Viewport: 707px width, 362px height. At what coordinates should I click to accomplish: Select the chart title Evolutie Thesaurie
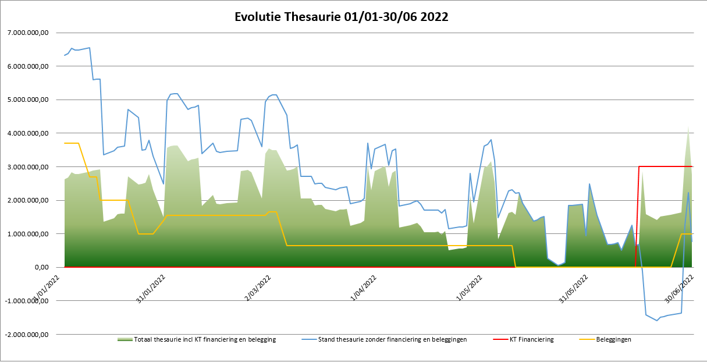341,16
